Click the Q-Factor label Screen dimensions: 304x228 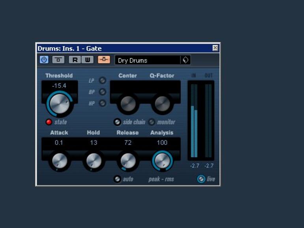pos(162,76)
